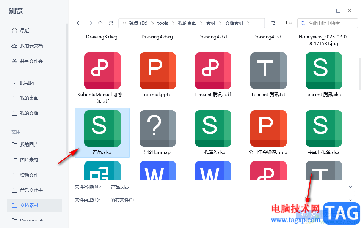
Task: Select 此电脑 in the sidebar
Action: point(23,82)
